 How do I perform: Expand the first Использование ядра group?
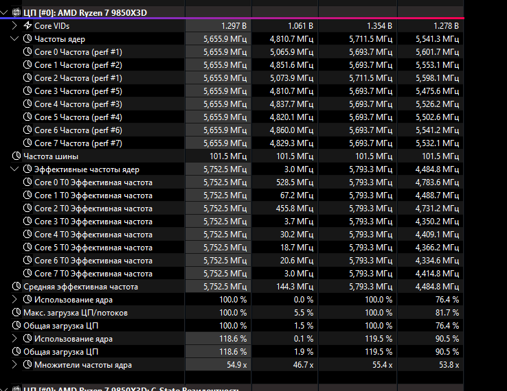tap(14, 300)
